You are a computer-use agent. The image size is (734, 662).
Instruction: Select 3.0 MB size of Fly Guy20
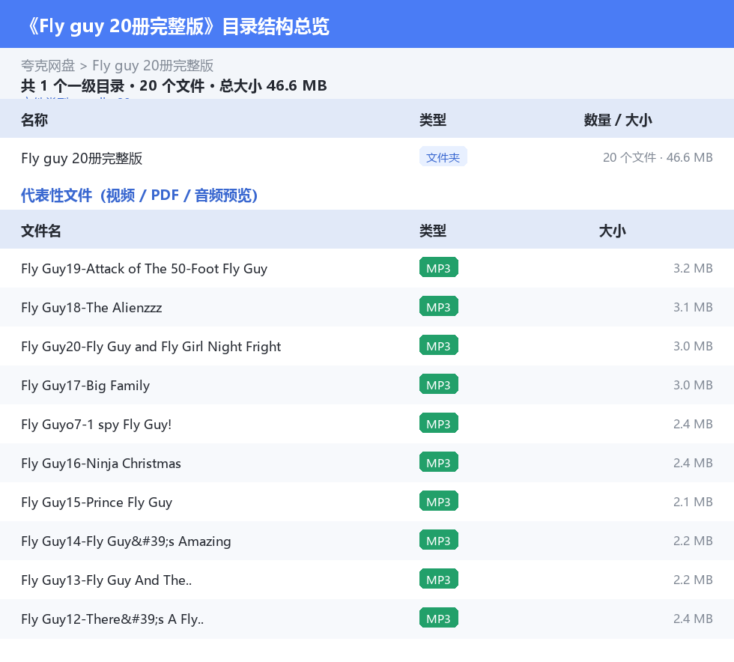pyautogui.click(x=693, y=346)
